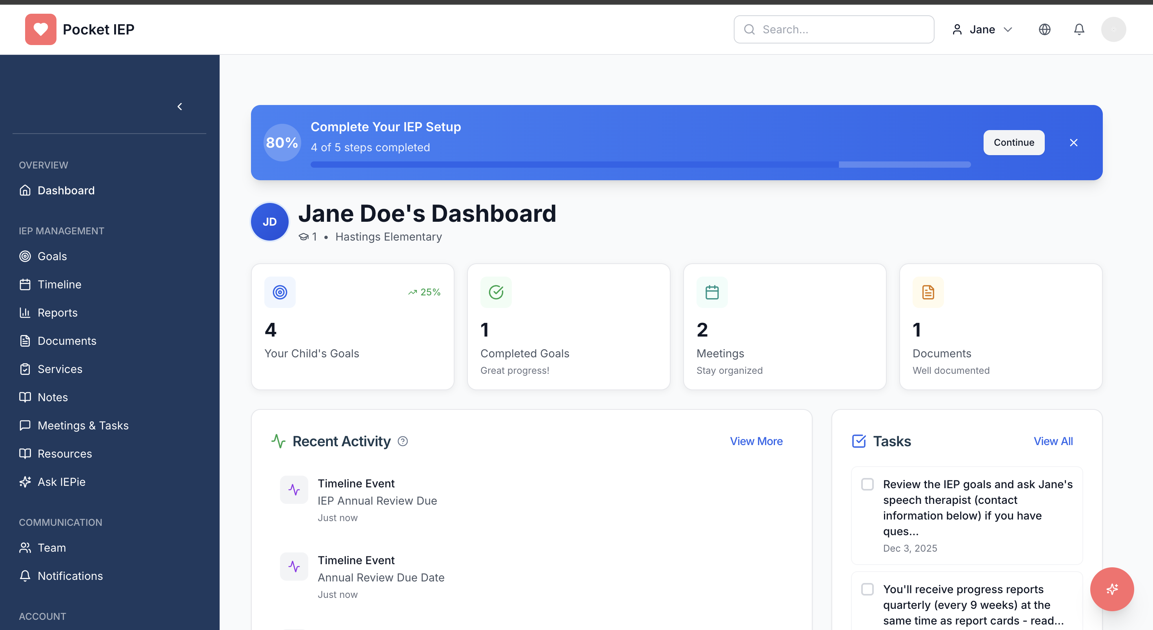Dismiss the IEP setup banner
Image resolution: width=1153 pixels, height=630 pixels.
tap(1073, 143)
